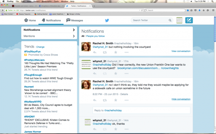Open the #NoNewNYPD trend

click(x=33, y=102)
